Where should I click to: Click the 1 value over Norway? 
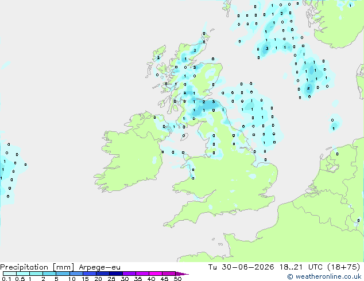click(350, 6)
